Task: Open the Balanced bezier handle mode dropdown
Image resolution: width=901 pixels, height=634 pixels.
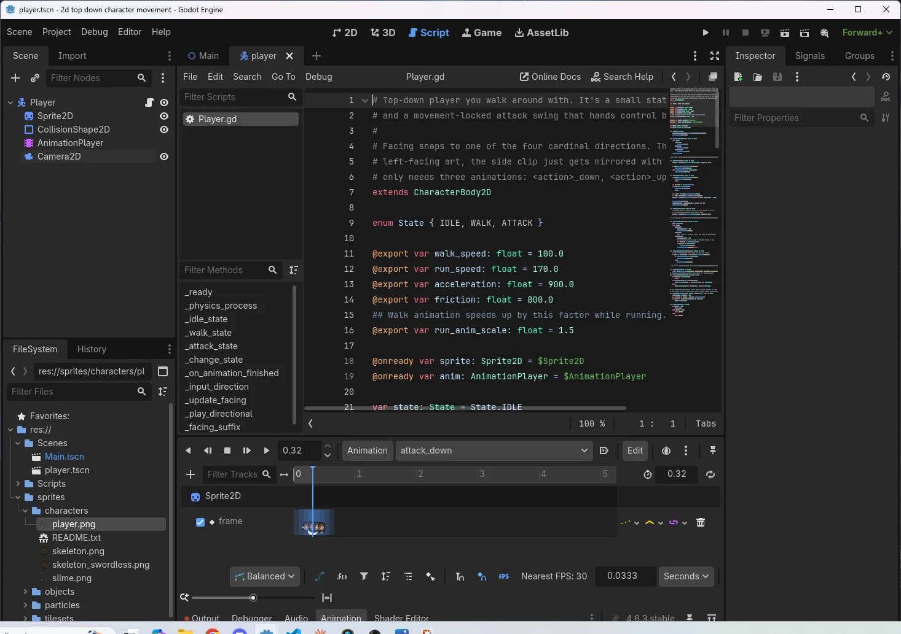Action: pos(265,576)
